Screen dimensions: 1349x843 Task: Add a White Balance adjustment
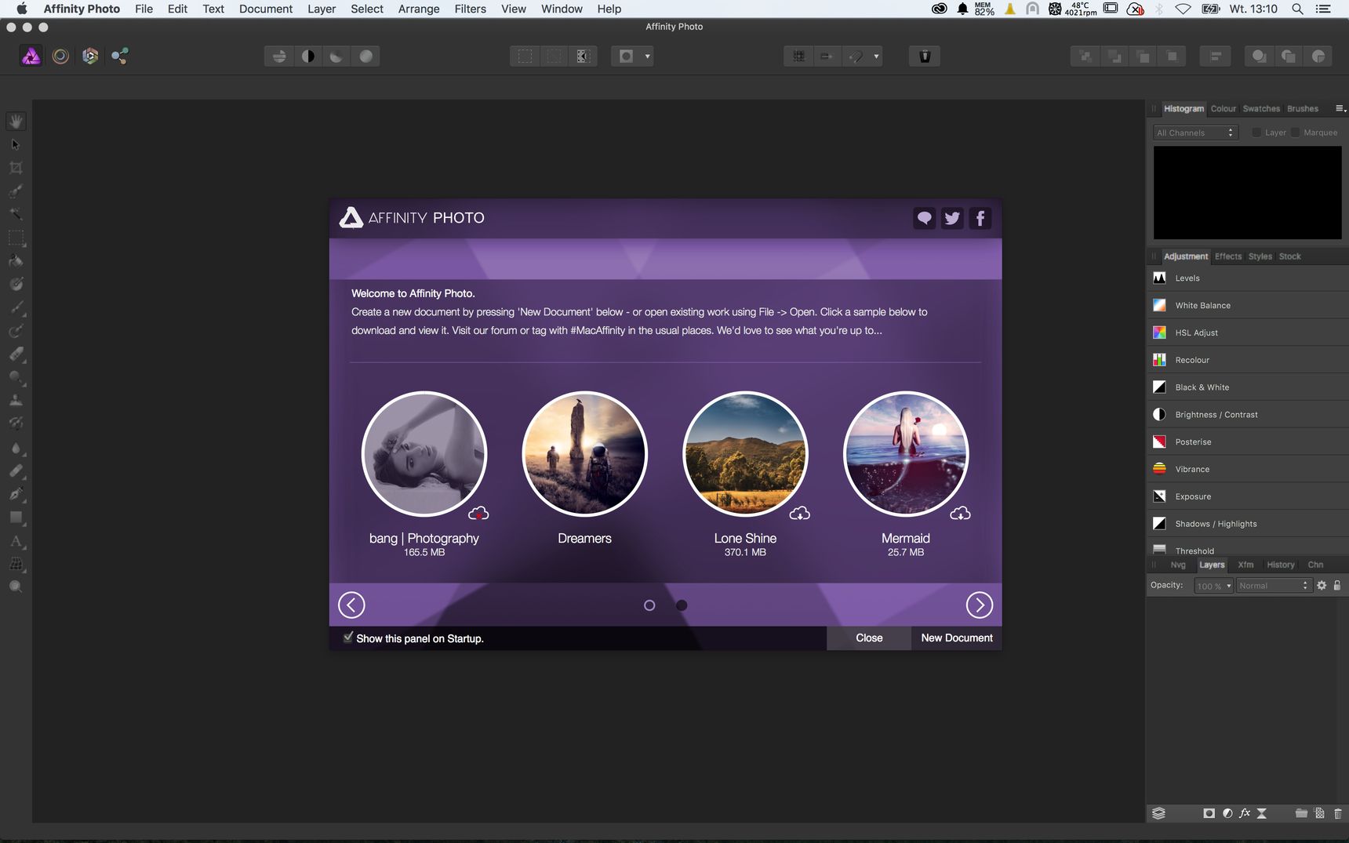tap(1247, 306)
